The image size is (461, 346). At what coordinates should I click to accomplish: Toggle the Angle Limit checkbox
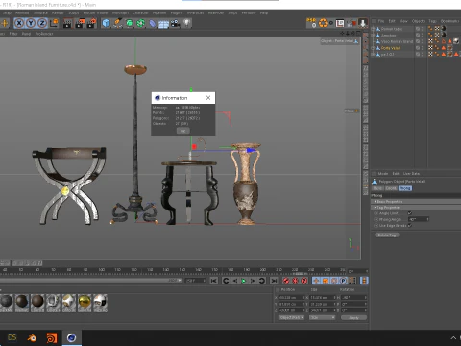click(410, 213)
